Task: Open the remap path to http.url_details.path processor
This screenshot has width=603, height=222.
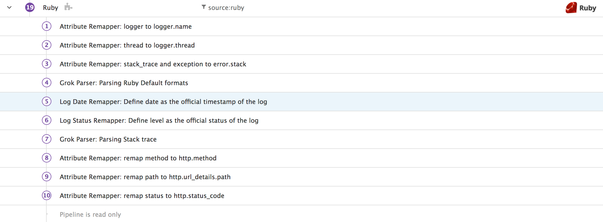Action: click(145, 177)
